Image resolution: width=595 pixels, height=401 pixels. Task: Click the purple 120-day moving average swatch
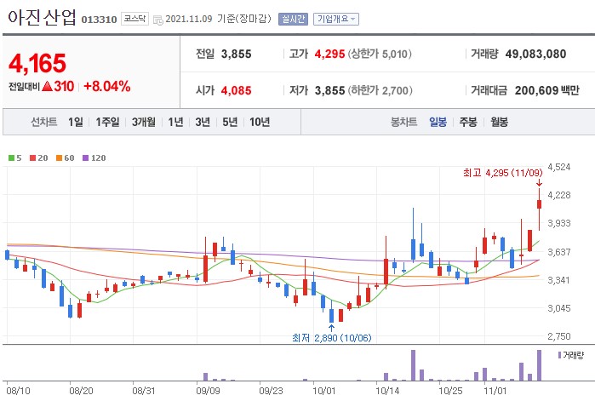[85, 158]
